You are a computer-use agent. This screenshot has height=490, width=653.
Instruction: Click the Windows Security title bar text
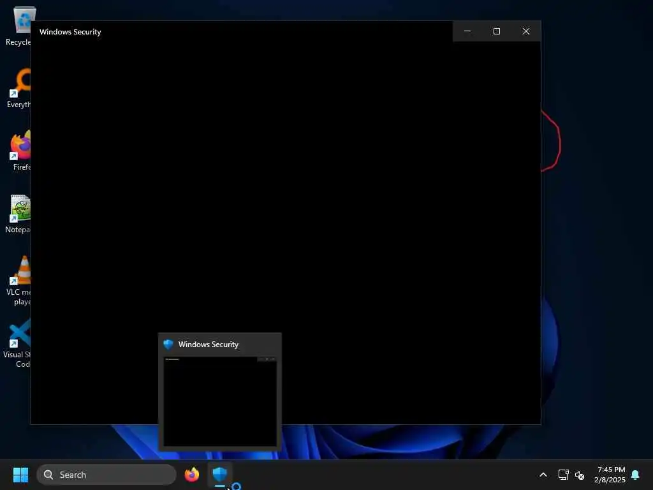[70, 32]
